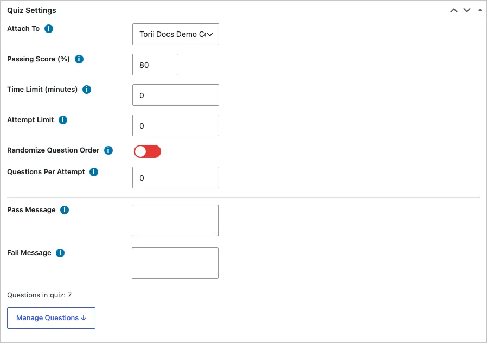
Task: Click the Questions Per Attempt label
Action: (x=46, y=172)
